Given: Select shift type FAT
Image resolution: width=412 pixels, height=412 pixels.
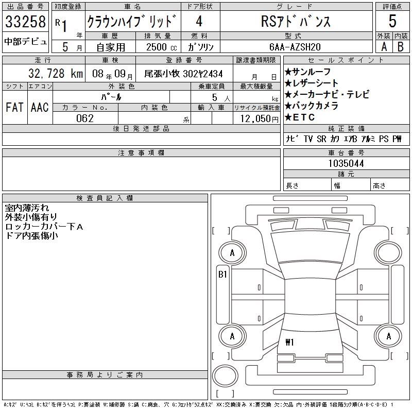Looking at the screenshot, I should click(x=14, y=107).
